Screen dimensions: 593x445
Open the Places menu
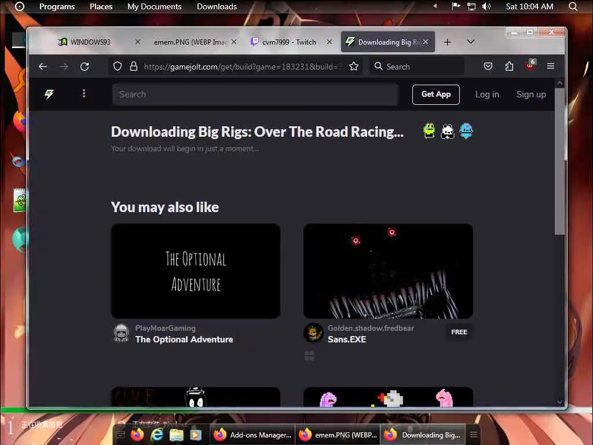point(101,6)
